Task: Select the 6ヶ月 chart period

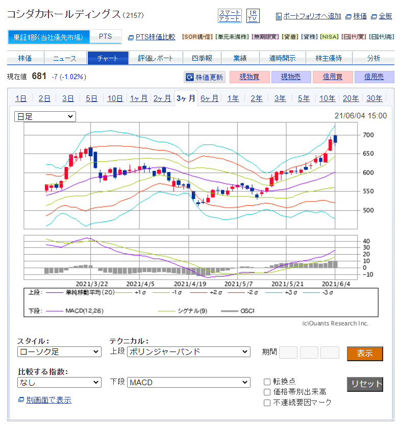Action: pyautogui.click(x=210, y=98)
